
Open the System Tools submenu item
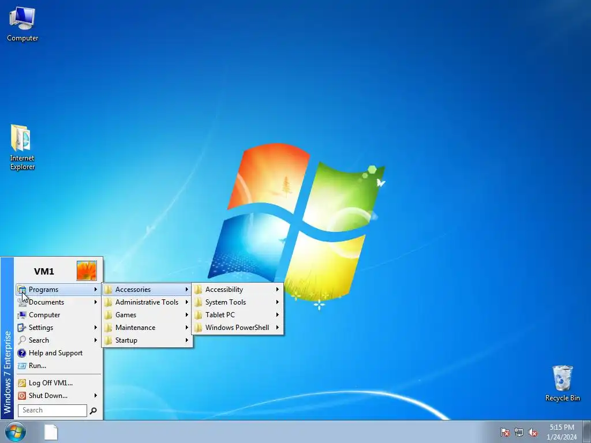[237, 302]
